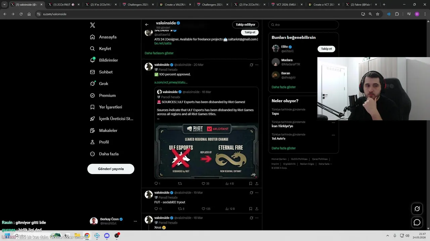
Task: Open Makaleler in sidebar
Action: pos(104,131)
